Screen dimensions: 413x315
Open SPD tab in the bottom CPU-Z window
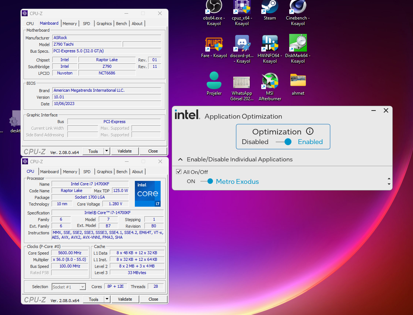pyautogui.click(x=87, y=171)
